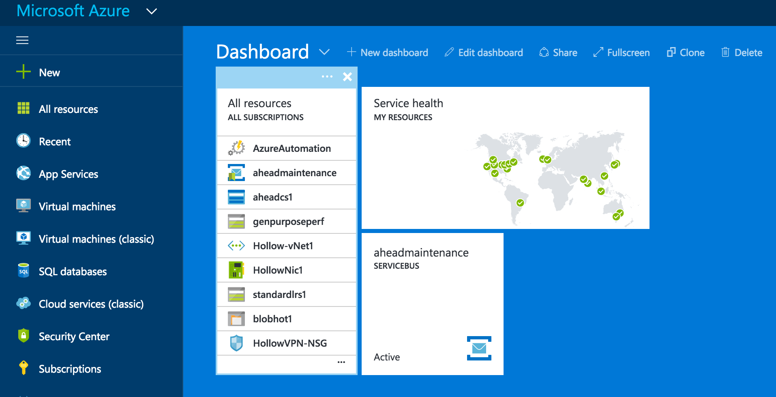Enter Fullscreen mode from toolbar
The image size is (776, 397).
[622, 52]
